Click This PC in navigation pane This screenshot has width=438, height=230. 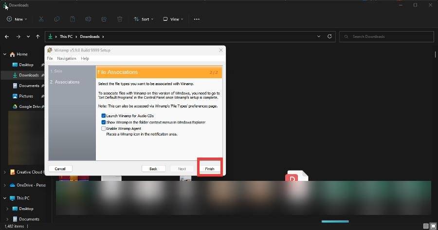point(19,198)
